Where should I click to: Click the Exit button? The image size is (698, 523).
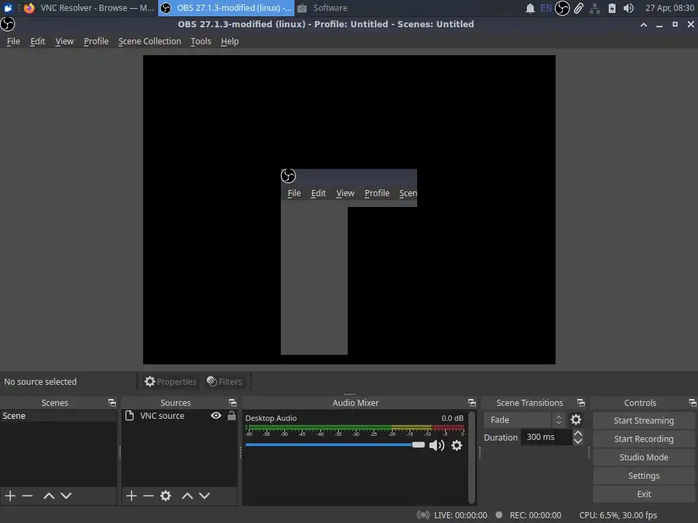pyautogui.click(x=643, y=494)
